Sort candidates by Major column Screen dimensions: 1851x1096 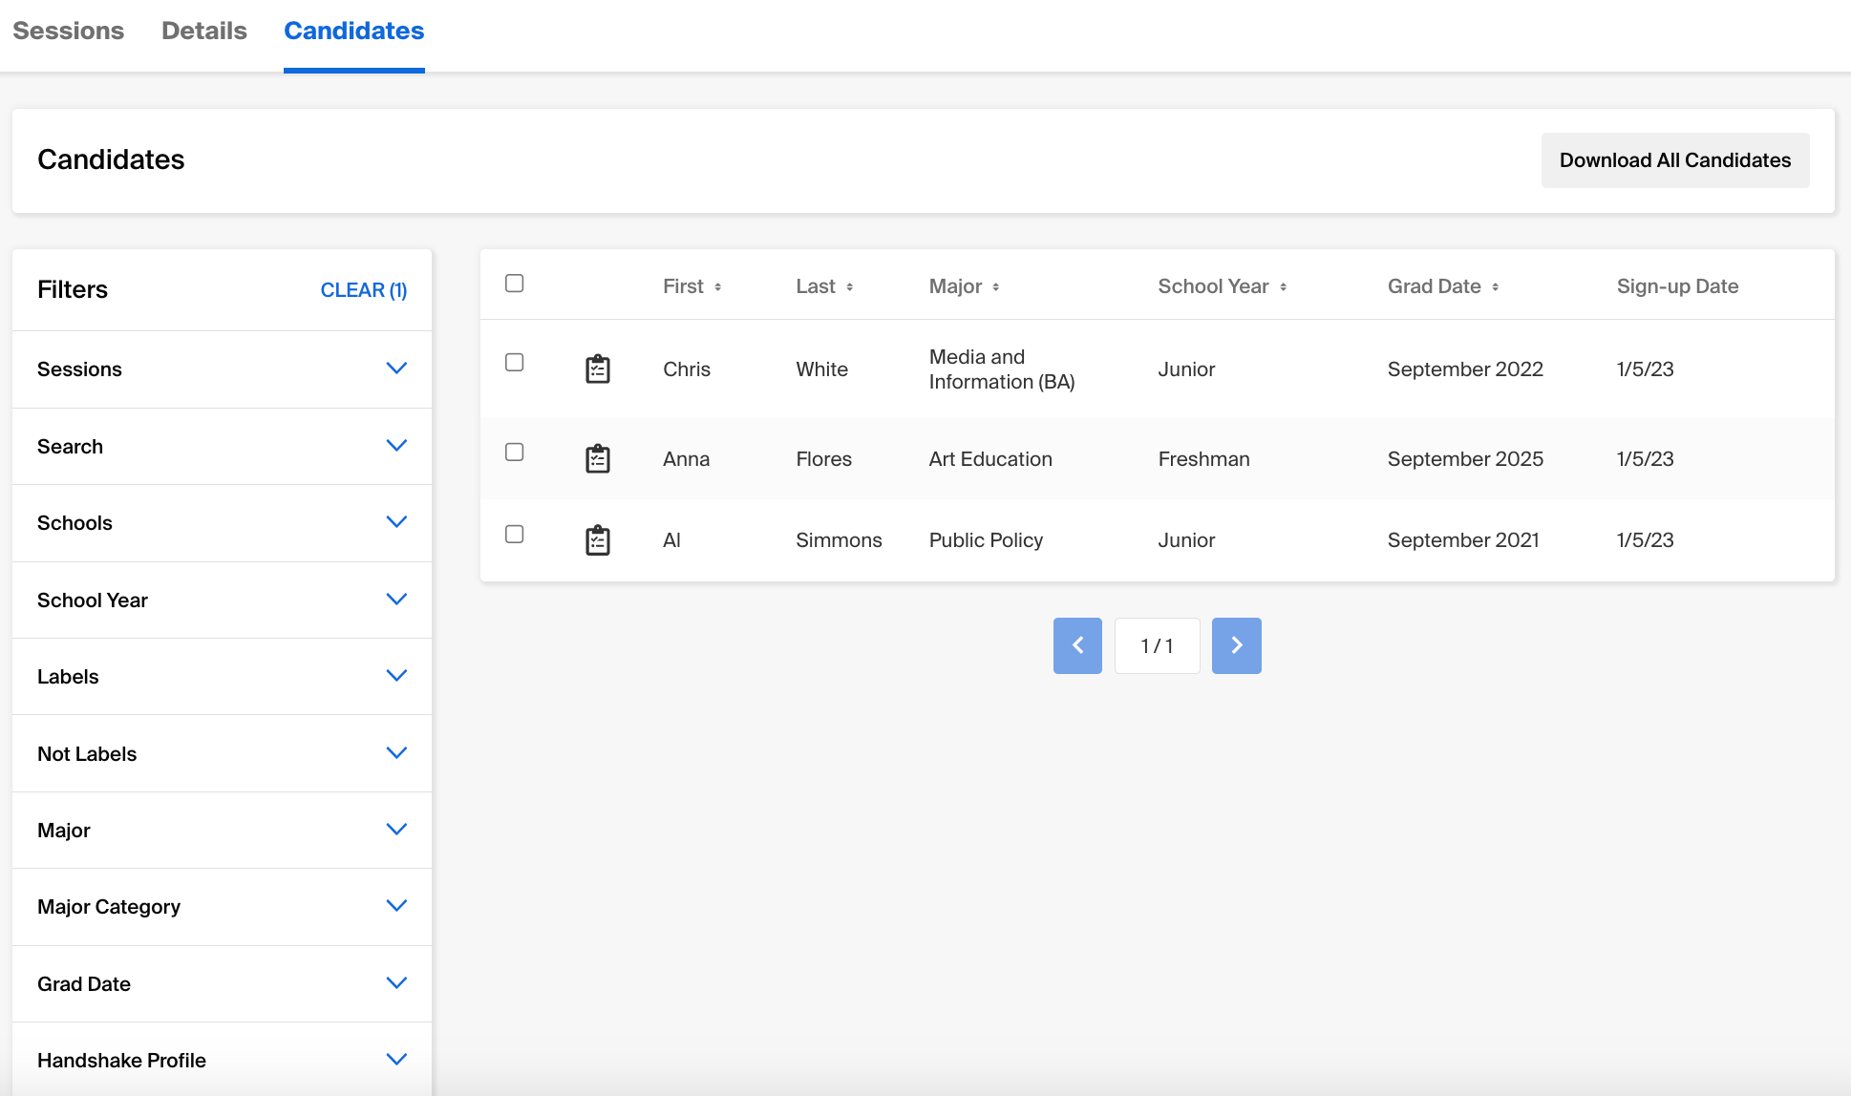click(964, 286)
